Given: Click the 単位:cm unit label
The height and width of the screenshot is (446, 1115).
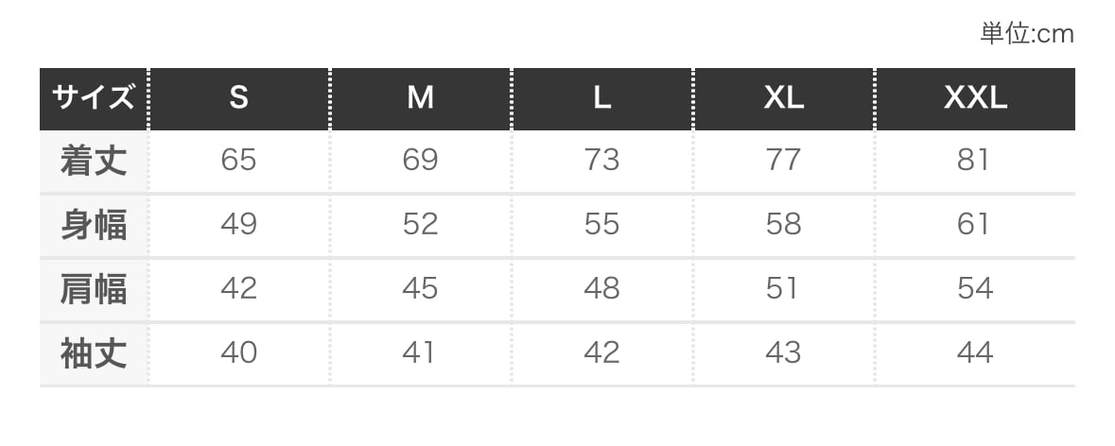Looking at the screenshot, I should pyautogui.click(x=1026, y=34).
